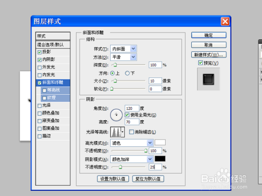Click the 高度 field 70
The image size is (262, 196).
click(132, 122)
